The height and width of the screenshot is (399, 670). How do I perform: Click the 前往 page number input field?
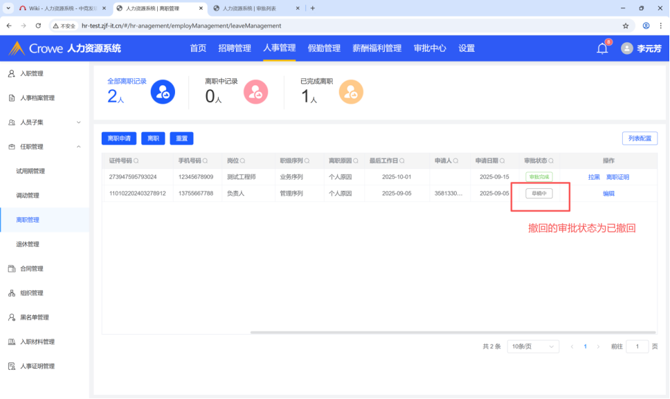click(637, 346)
